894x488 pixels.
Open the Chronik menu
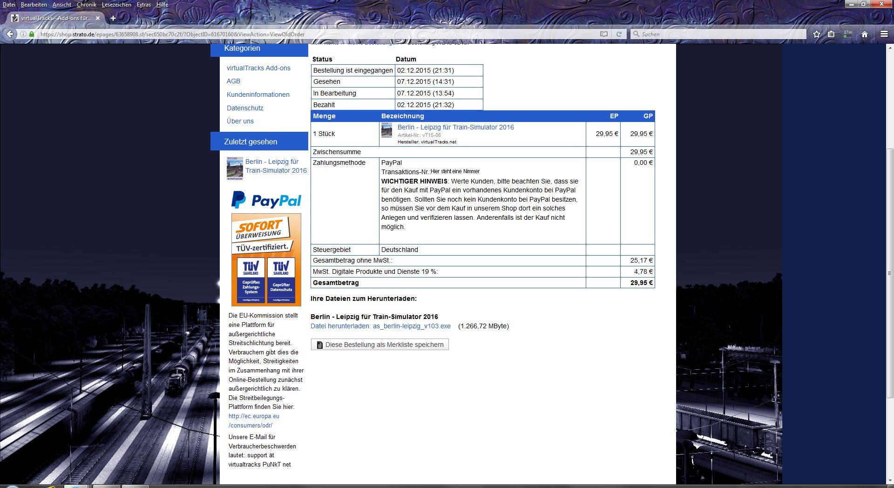point(87,5)
